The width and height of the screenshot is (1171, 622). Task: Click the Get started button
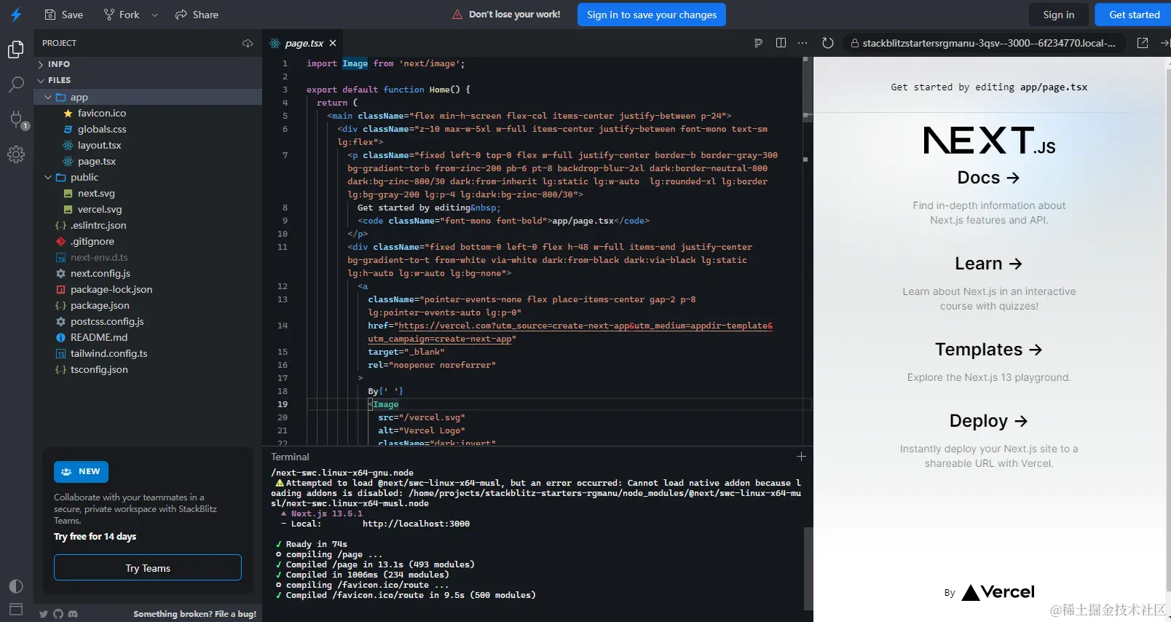click(x=1134, y=15)
